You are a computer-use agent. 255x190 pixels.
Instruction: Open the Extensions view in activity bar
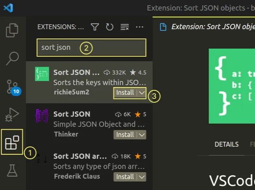pos(12,142)
